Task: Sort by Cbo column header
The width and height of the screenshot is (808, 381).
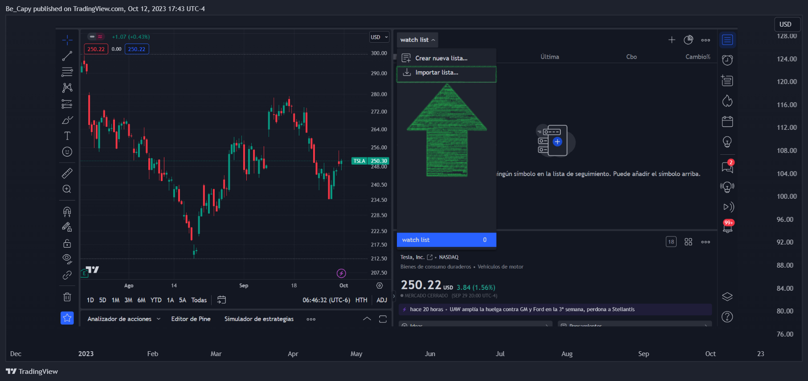Action: (x=632, y=57)
